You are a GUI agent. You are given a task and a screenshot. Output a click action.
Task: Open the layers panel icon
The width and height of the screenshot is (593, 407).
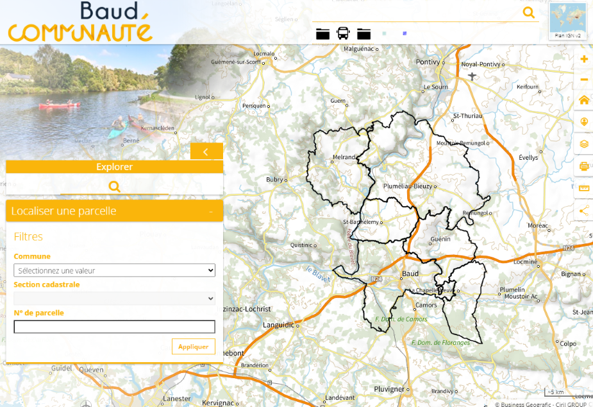(583, 143)
